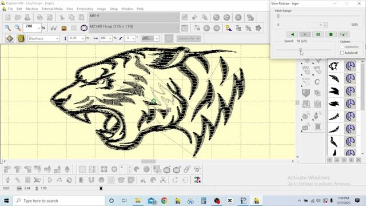The width and height of the screenshot is (366, 206).
Task: Click the Speed slider handle
Action: (301, 50)
